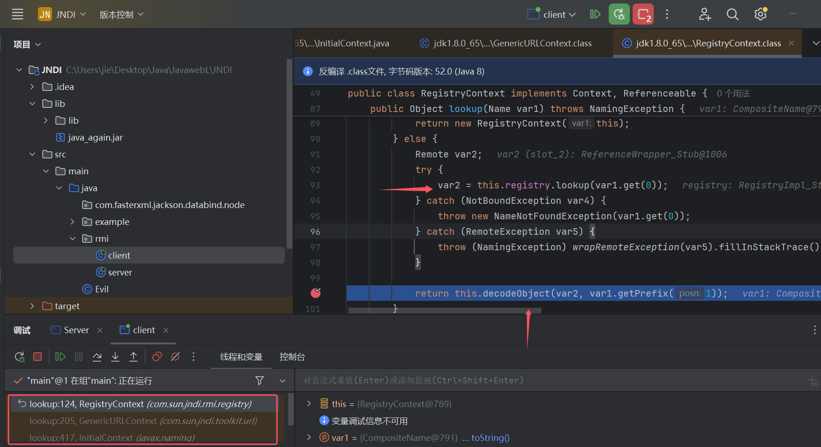Expand the inner lib subfolder
The width and height of the screenshot is (821, 447).
45,120
